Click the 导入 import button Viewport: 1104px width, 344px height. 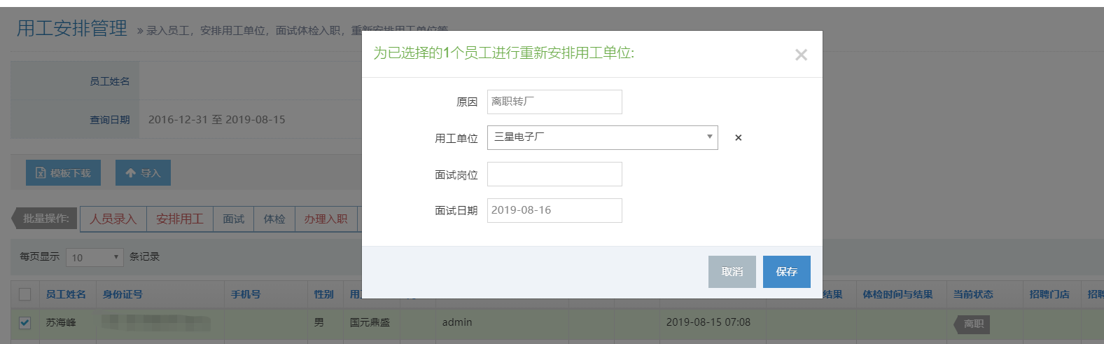point(143,173)
